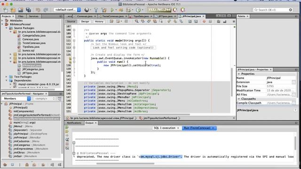
Task: Expand the Atividades project node
Action: 2,21
